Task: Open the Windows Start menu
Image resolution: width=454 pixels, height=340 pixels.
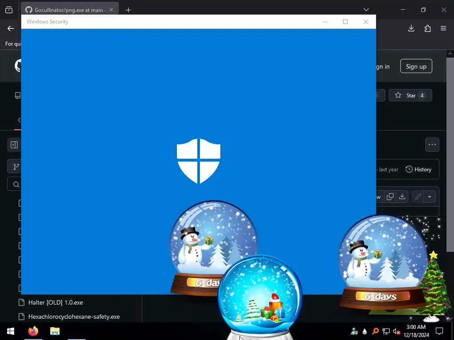Action: pos(11,331)
